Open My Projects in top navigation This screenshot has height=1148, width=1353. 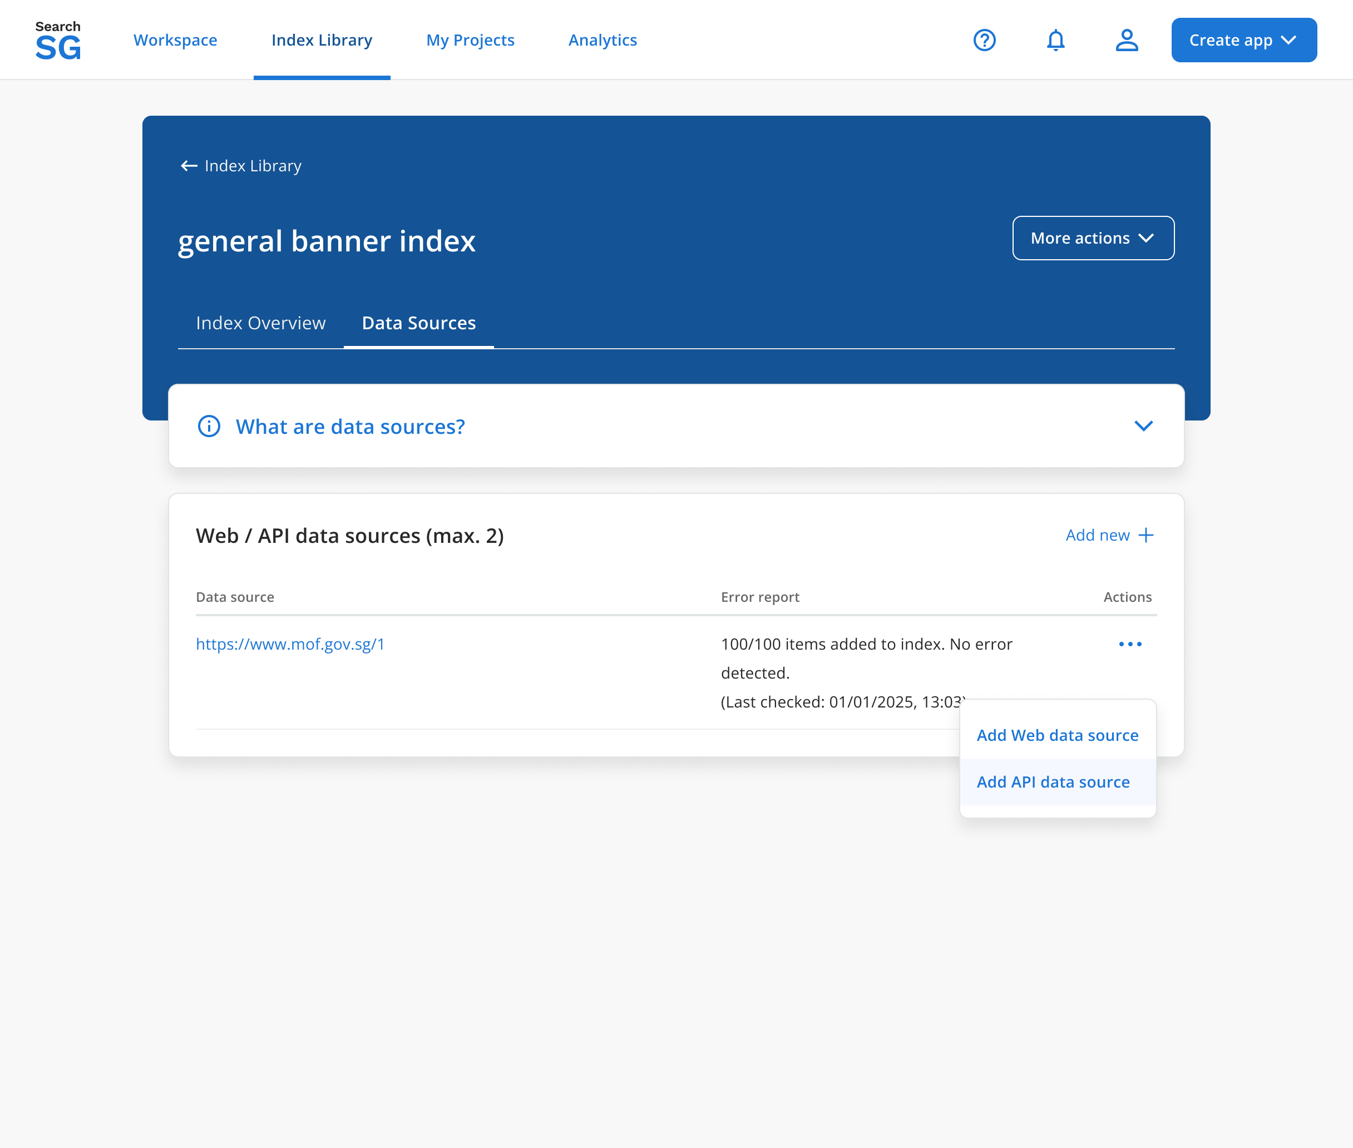click(x=470, y=41)
